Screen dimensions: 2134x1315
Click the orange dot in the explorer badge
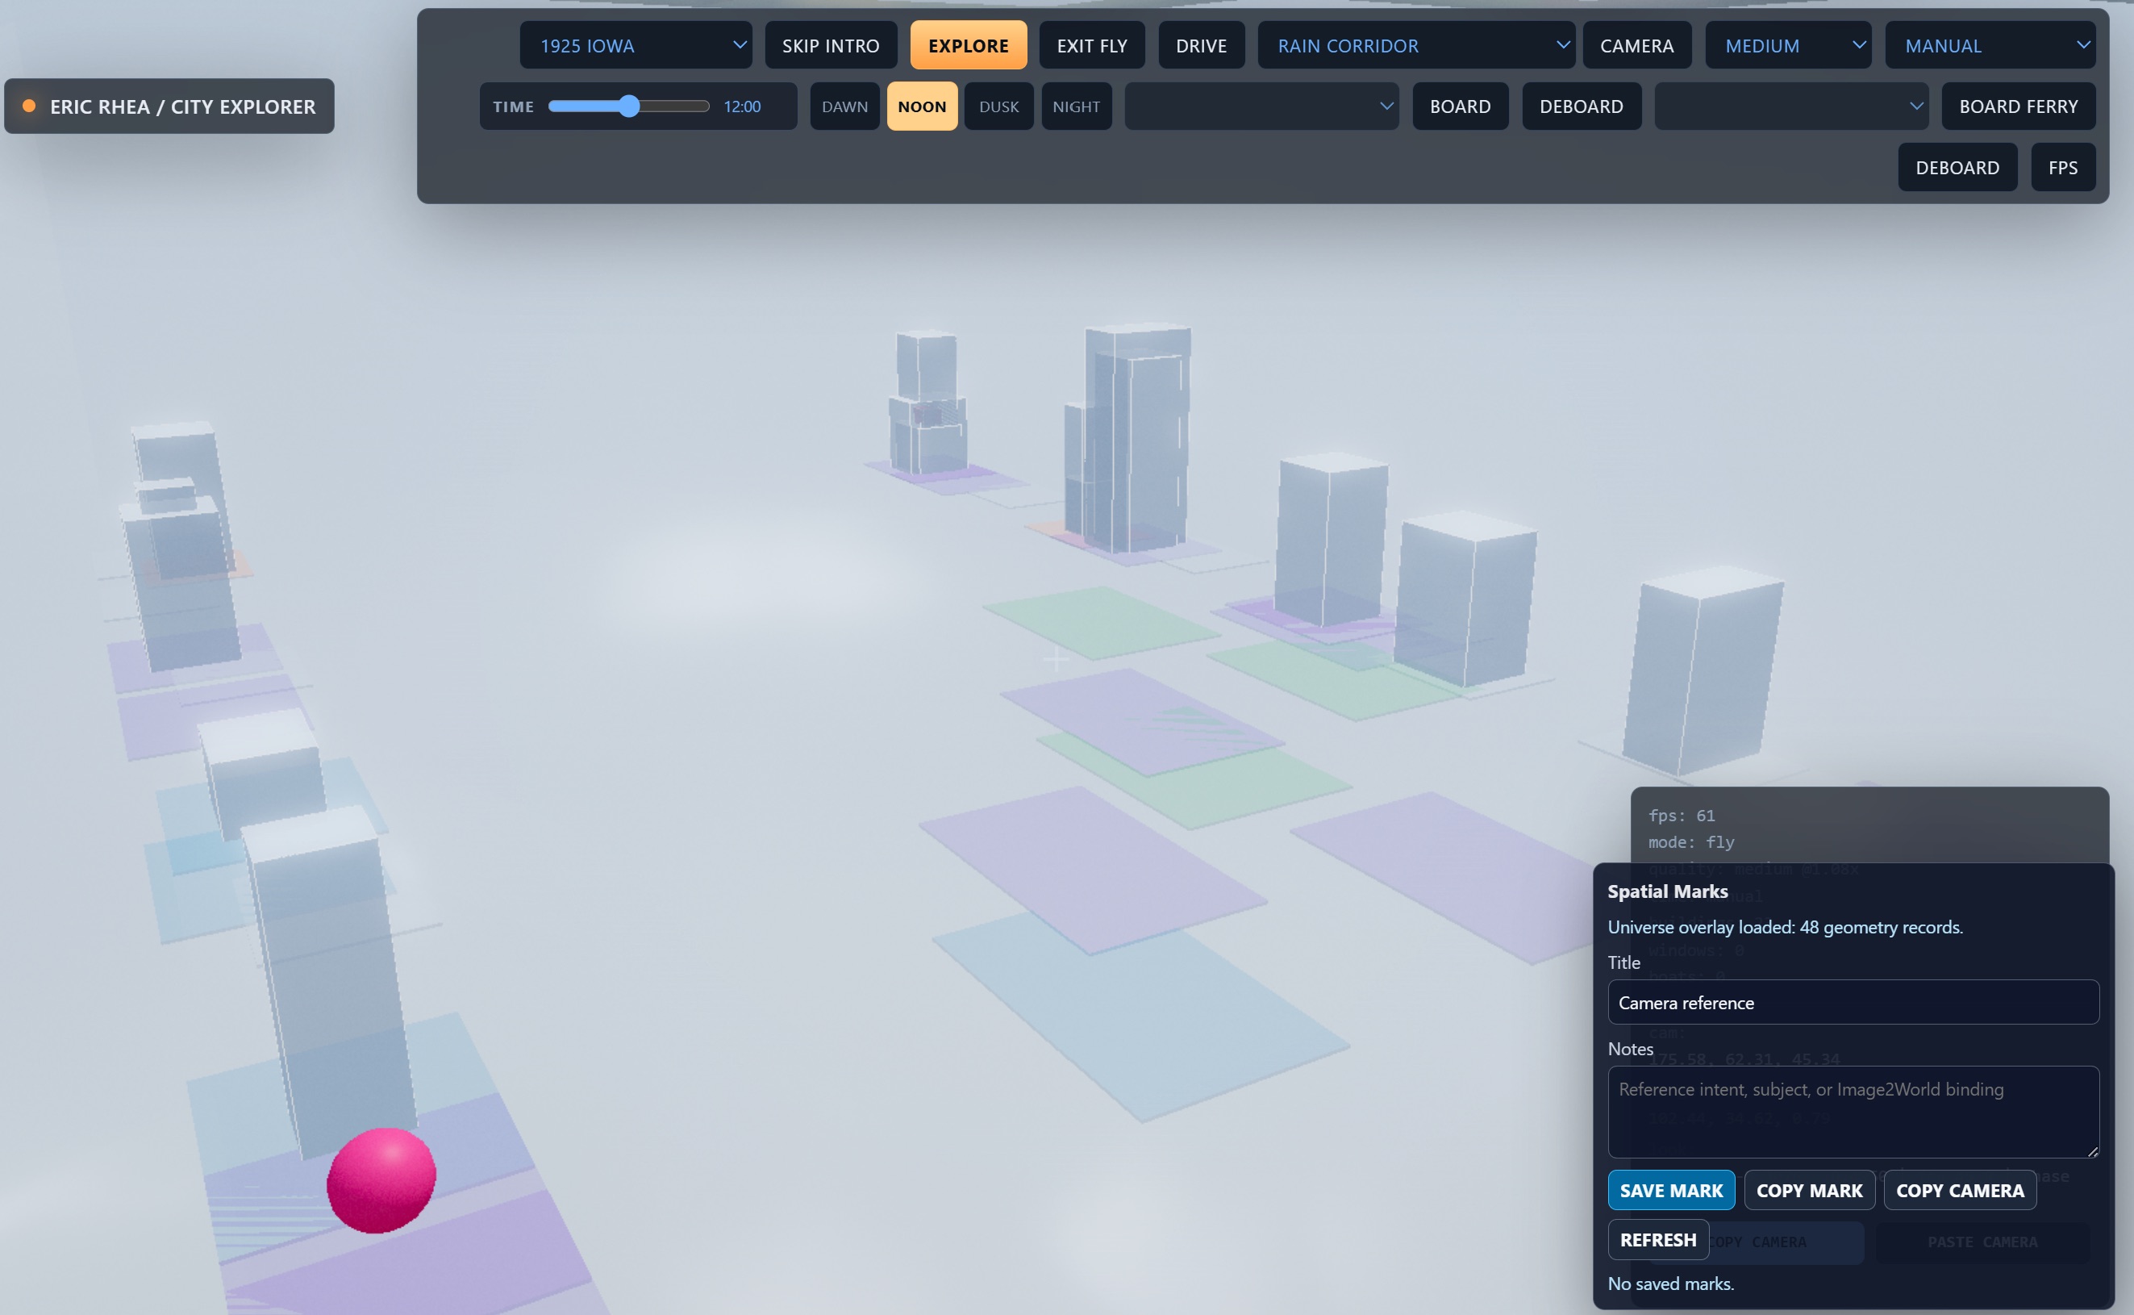pos(29,106)
